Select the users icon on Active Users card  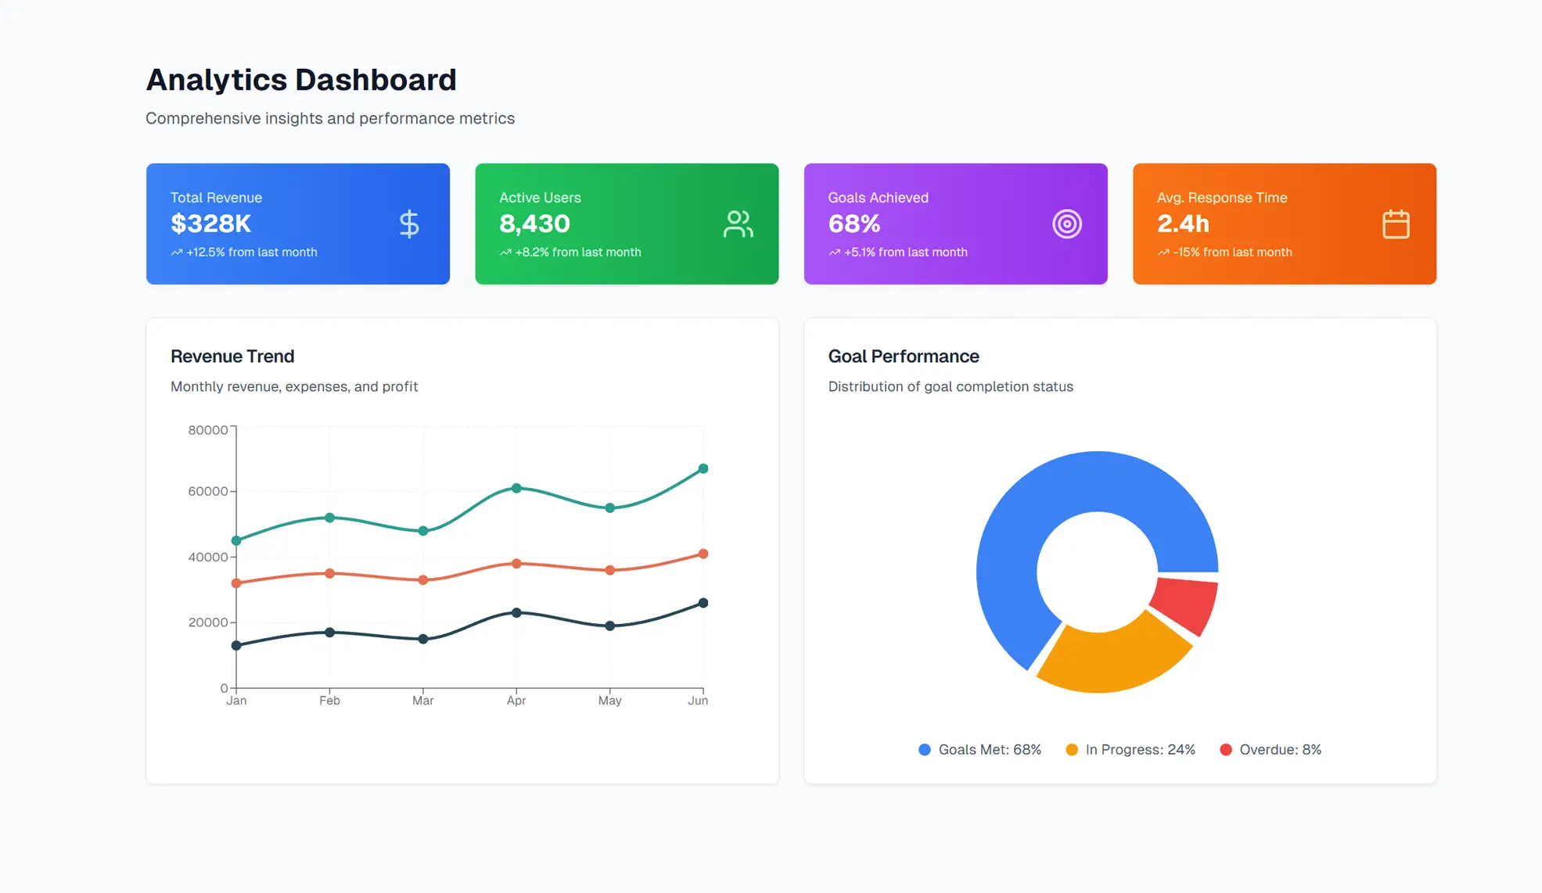pyautogui.click(x=738, y=224)
